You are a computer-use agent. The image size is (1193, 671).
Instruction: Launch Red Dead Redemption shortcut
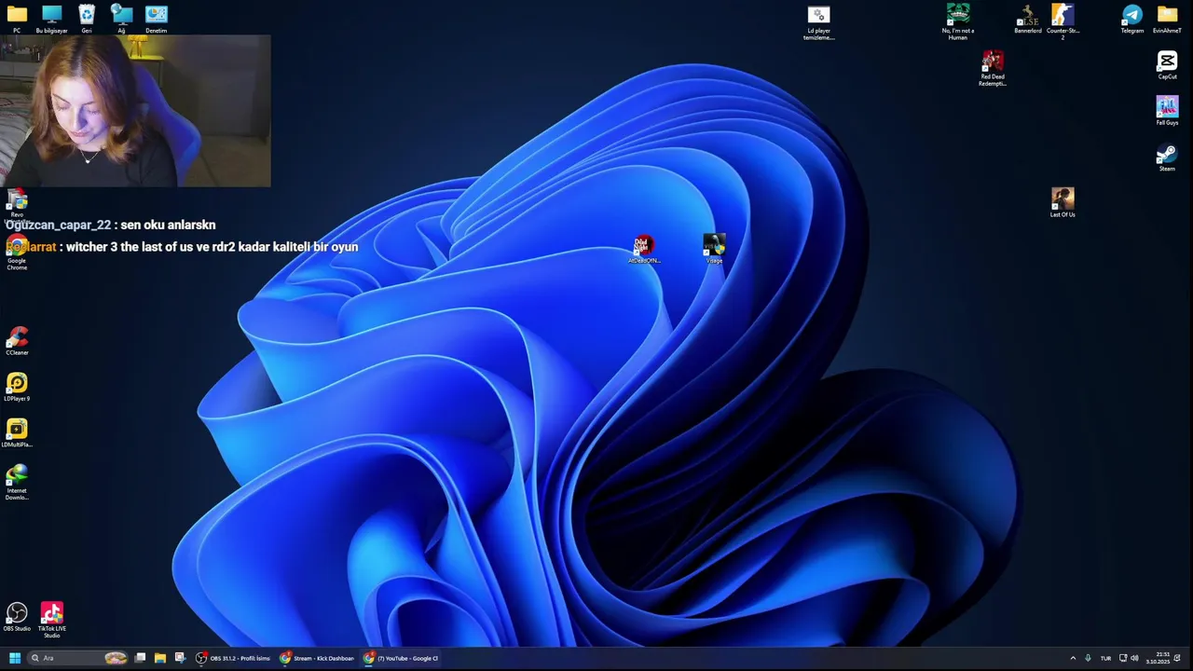tap(993, 68)
